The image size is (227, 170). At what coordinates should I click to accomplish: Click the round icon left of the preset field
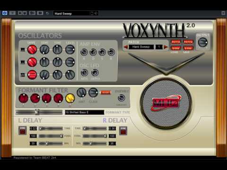pyautogui.click(x=47, y=13)
